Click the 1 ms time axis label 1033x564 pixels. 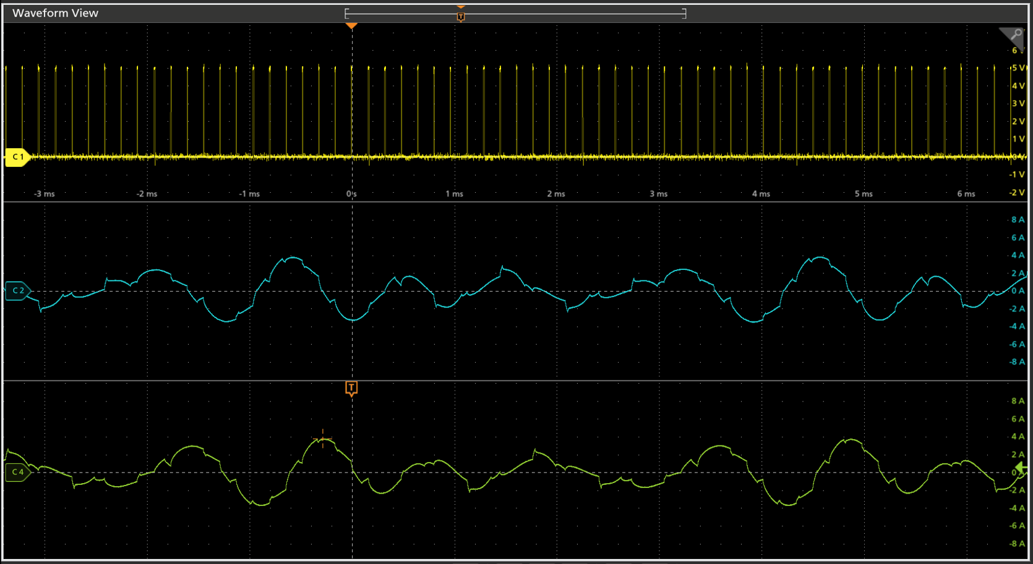pyautogui.click(x=454, y=194)
